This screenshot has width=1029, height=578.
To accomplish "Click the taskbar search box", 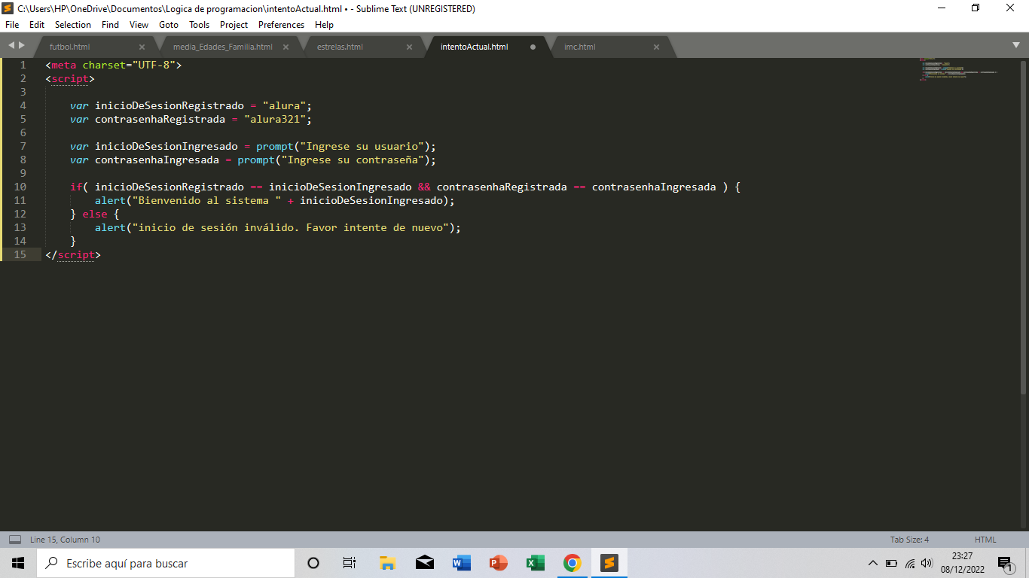I will [165, 563].
